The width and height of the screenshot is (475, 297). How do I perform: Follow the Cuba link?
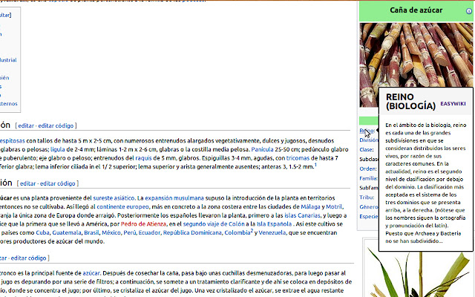(x=42, y=232)
